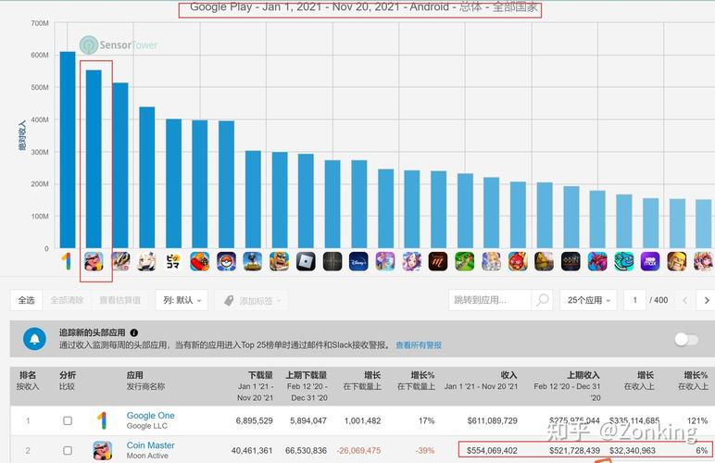Open the Coin Master app link
Viewport: 715px width, 463px height.
click(x=150, y=445)
